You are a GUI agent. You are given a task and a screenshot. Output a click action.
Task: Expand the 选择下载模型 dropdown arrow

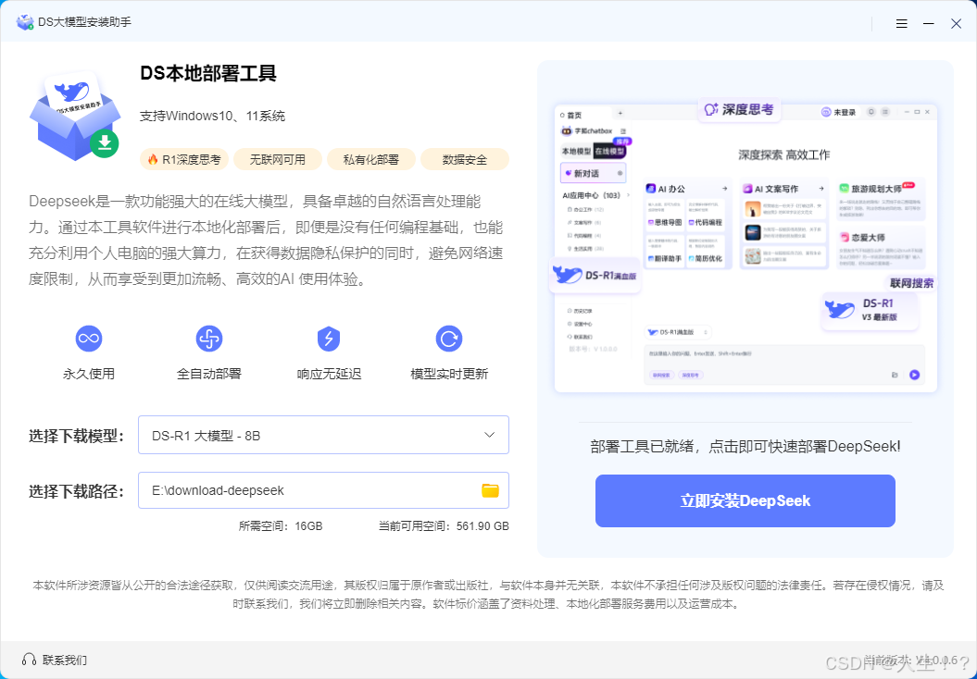click(x=490, y=435)
